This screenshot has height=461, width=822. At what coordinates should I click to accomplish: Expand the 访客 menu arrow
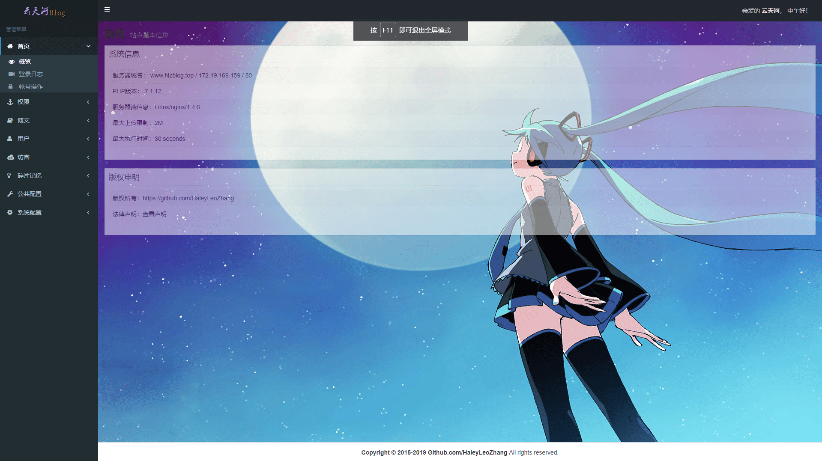coord(88,157)
